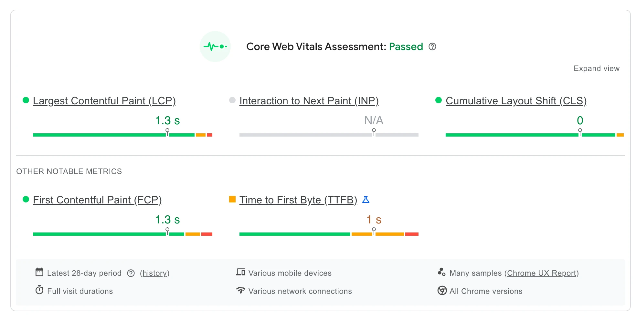This screenshot has height=319, width=636.
Task: Click the Various mobile devices text
Action: (290, 273)
